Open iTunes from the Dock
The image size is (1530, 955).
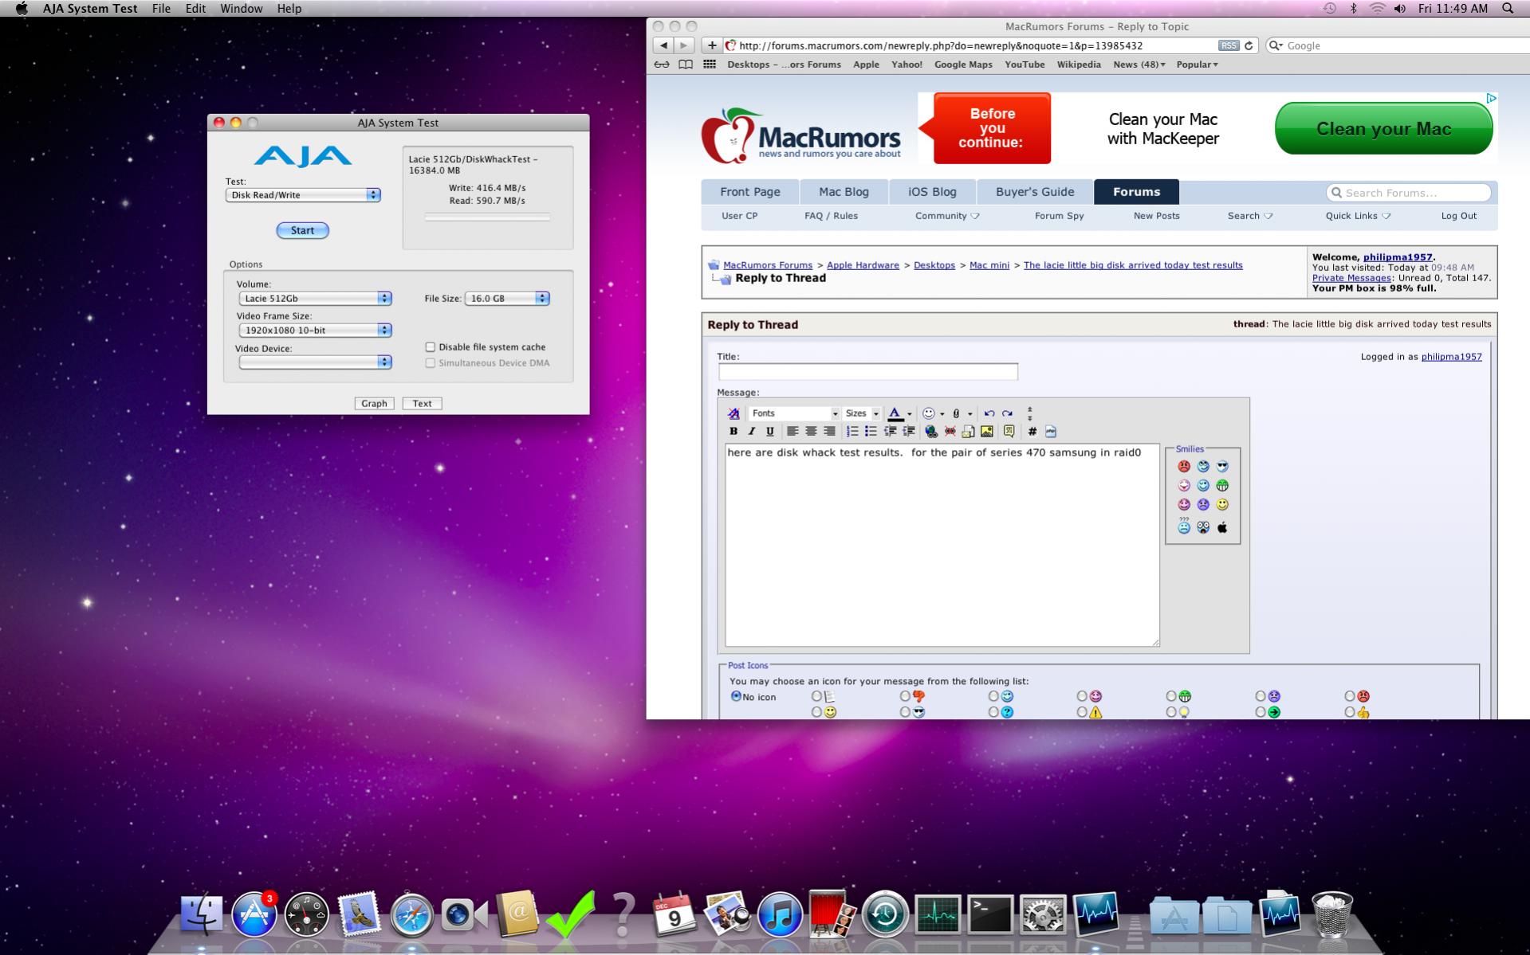coord(779,914)
